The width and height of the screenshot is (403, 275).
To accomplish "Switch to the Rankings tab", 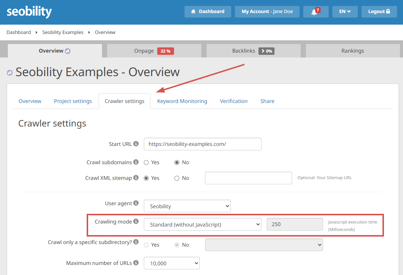I will (x=353, y=51).
